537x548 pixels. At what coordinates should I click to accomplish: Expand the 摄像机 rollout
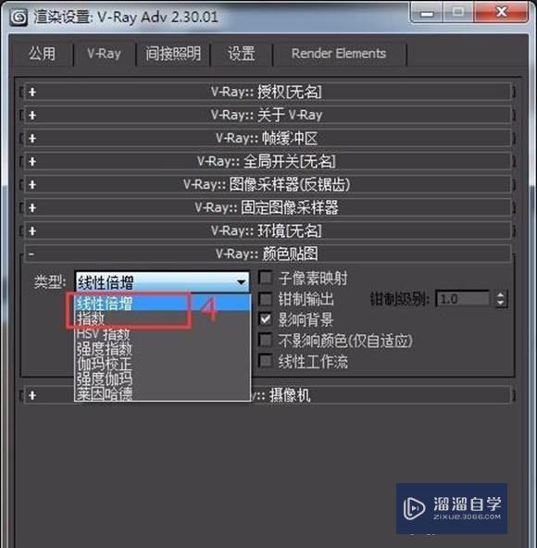[268, 395]
